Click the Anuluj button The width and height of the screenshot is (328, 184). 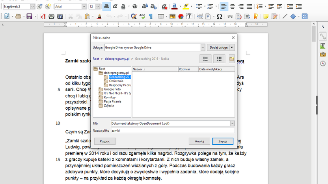click(x=199, y=141)
